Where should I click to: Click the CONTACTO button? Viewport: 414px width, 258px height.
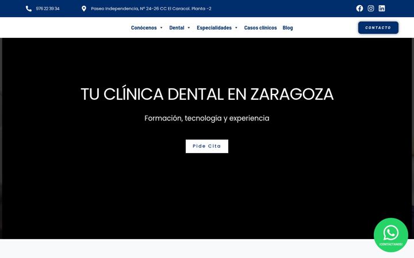coord(378,28)
